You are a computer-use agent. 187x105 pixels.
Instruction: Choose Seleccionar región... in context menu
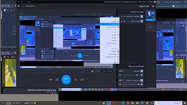coord(110,27)
